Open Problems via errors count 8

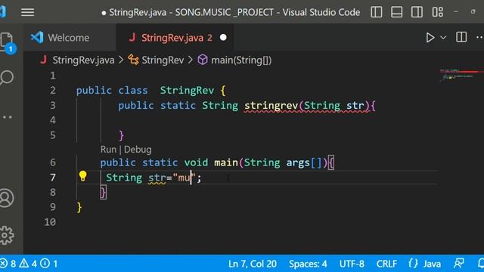(x=8, y=264)
